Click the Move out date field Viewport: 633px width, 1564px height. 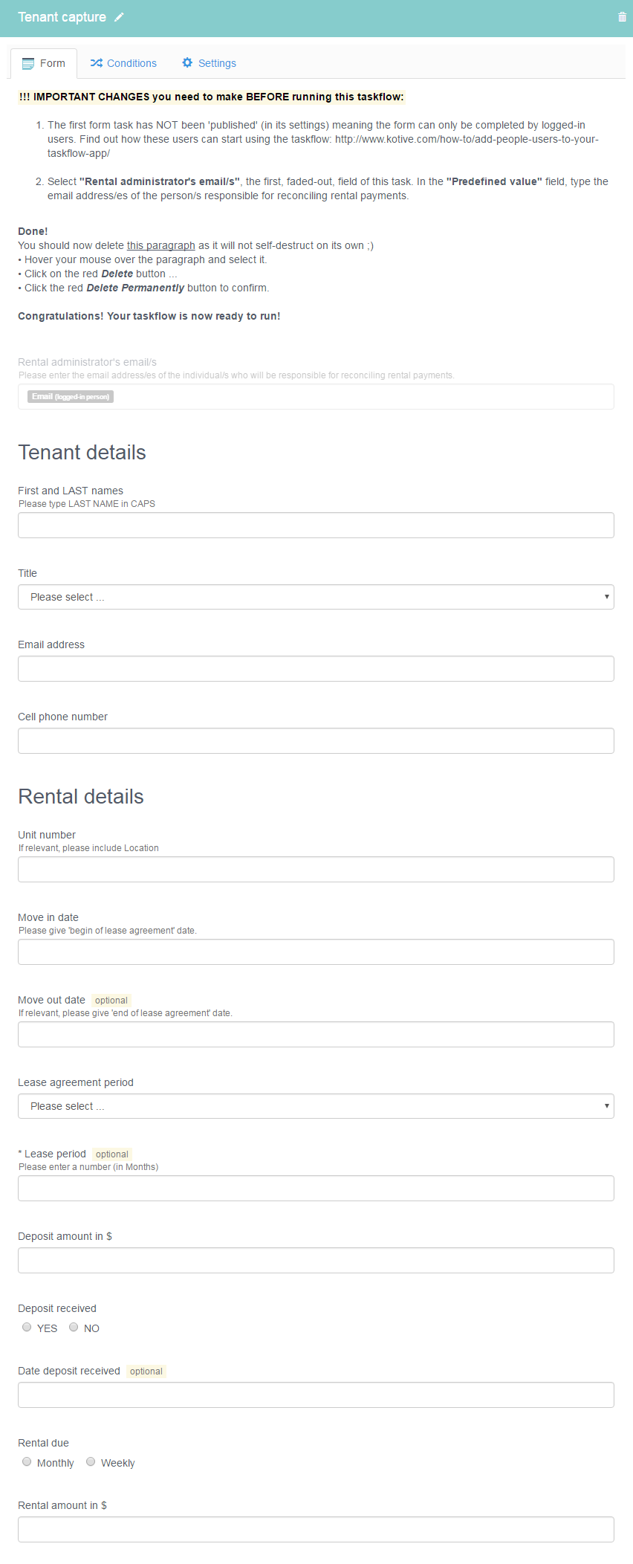(316, 1035)
